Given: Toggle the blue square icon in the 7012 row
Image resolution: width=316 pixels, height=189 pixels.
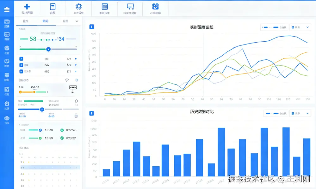Looking at the screenshot, I should (21, 65).
